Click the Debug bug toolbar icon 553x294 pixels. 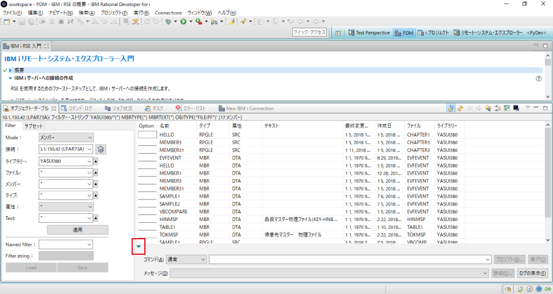click(x=168, y=22)
